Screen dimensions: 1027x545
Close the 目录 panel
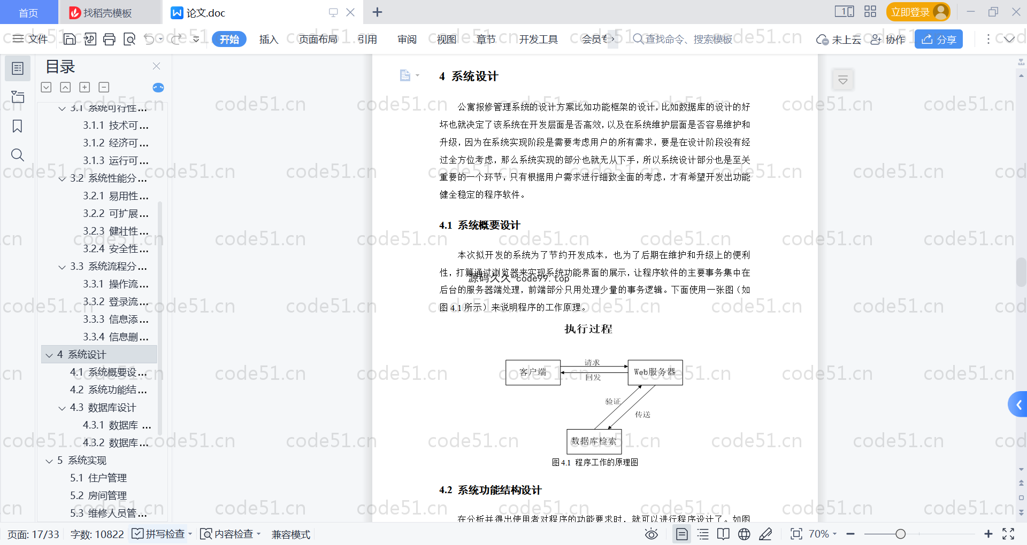point(156,66)
